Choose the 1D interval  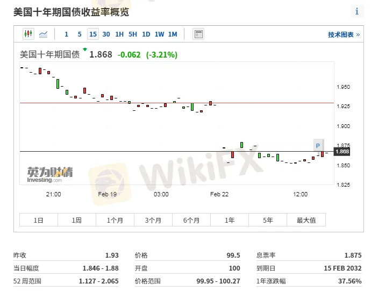click(x=146, y=34)
